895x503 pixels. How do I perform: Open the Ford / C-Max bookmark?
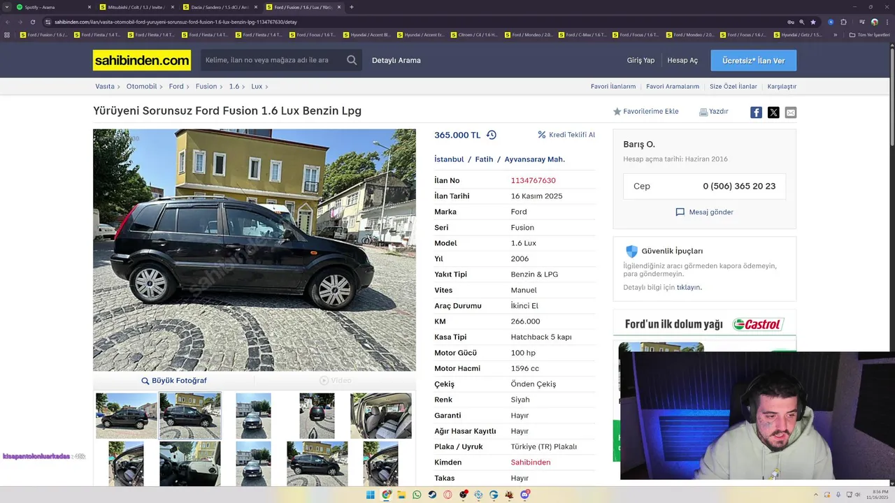pyautogui.click(x=582, y=34)
